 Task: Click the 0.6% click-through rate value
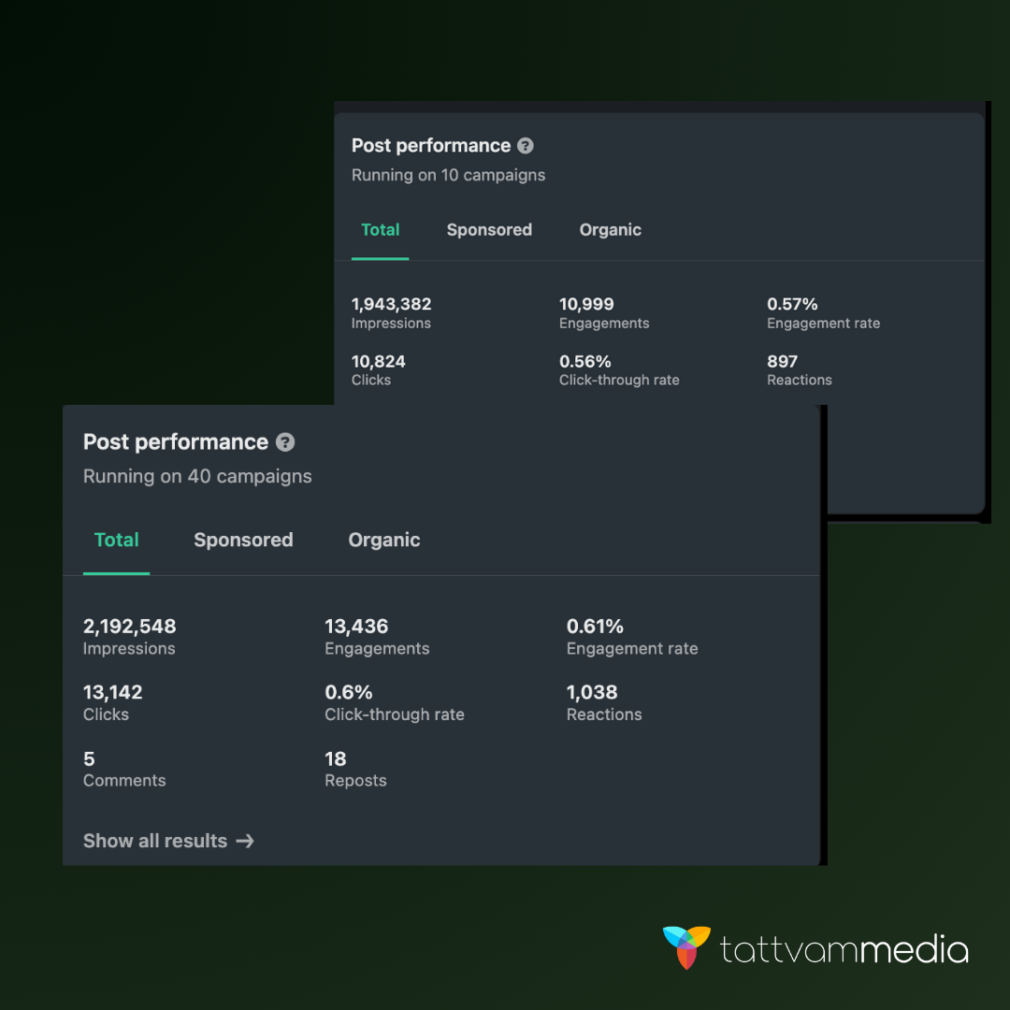(349, 692)
